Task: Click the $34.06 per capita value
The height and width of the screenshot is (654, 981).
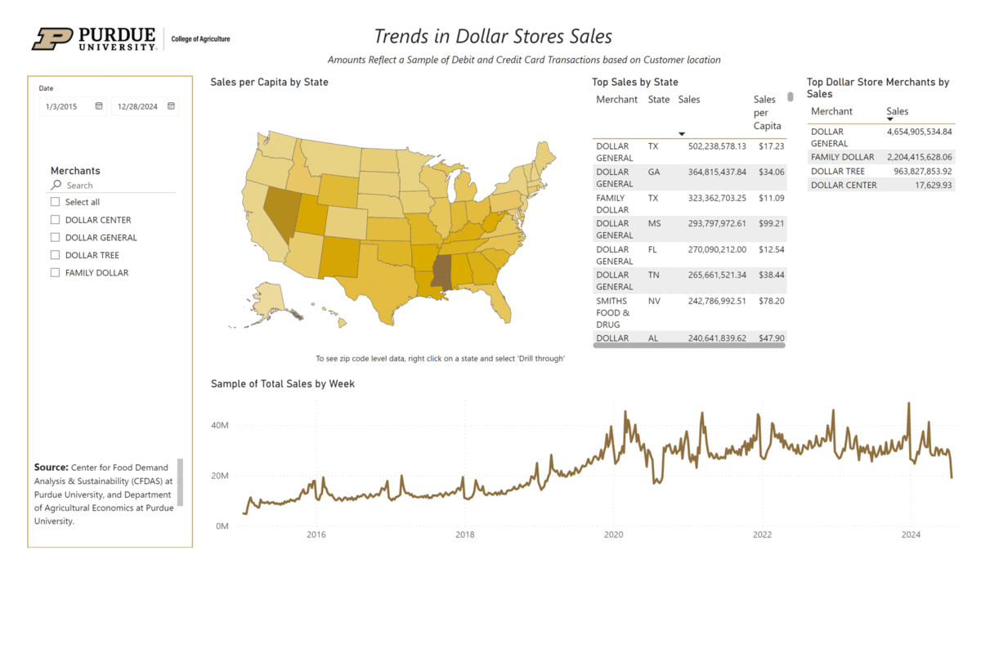Action: tap(772, 172)
